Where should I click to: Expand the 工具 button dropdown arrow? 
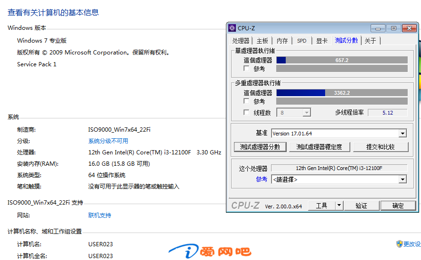(x=339, y=206)
